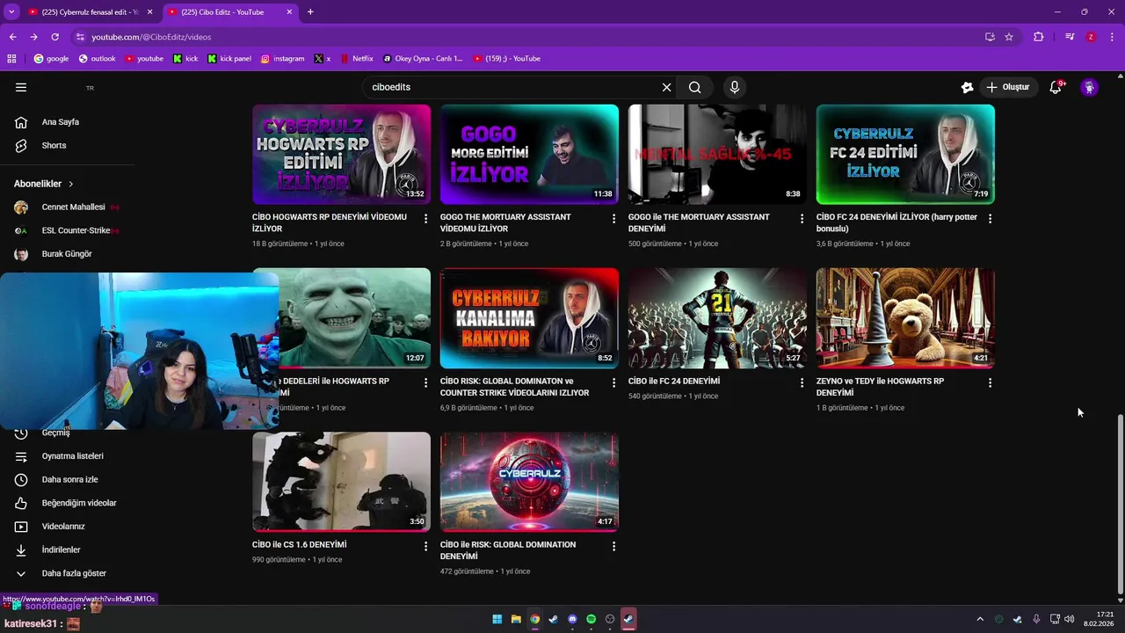The image size is (1125, 633).
Task: Open the outlook bookmark
Action: click(x=98, y=59)
